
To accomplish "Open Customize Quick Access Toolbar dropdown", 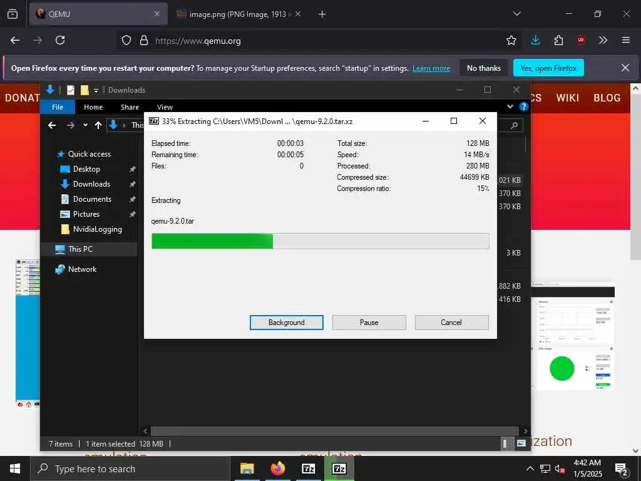I will (96, 90).
